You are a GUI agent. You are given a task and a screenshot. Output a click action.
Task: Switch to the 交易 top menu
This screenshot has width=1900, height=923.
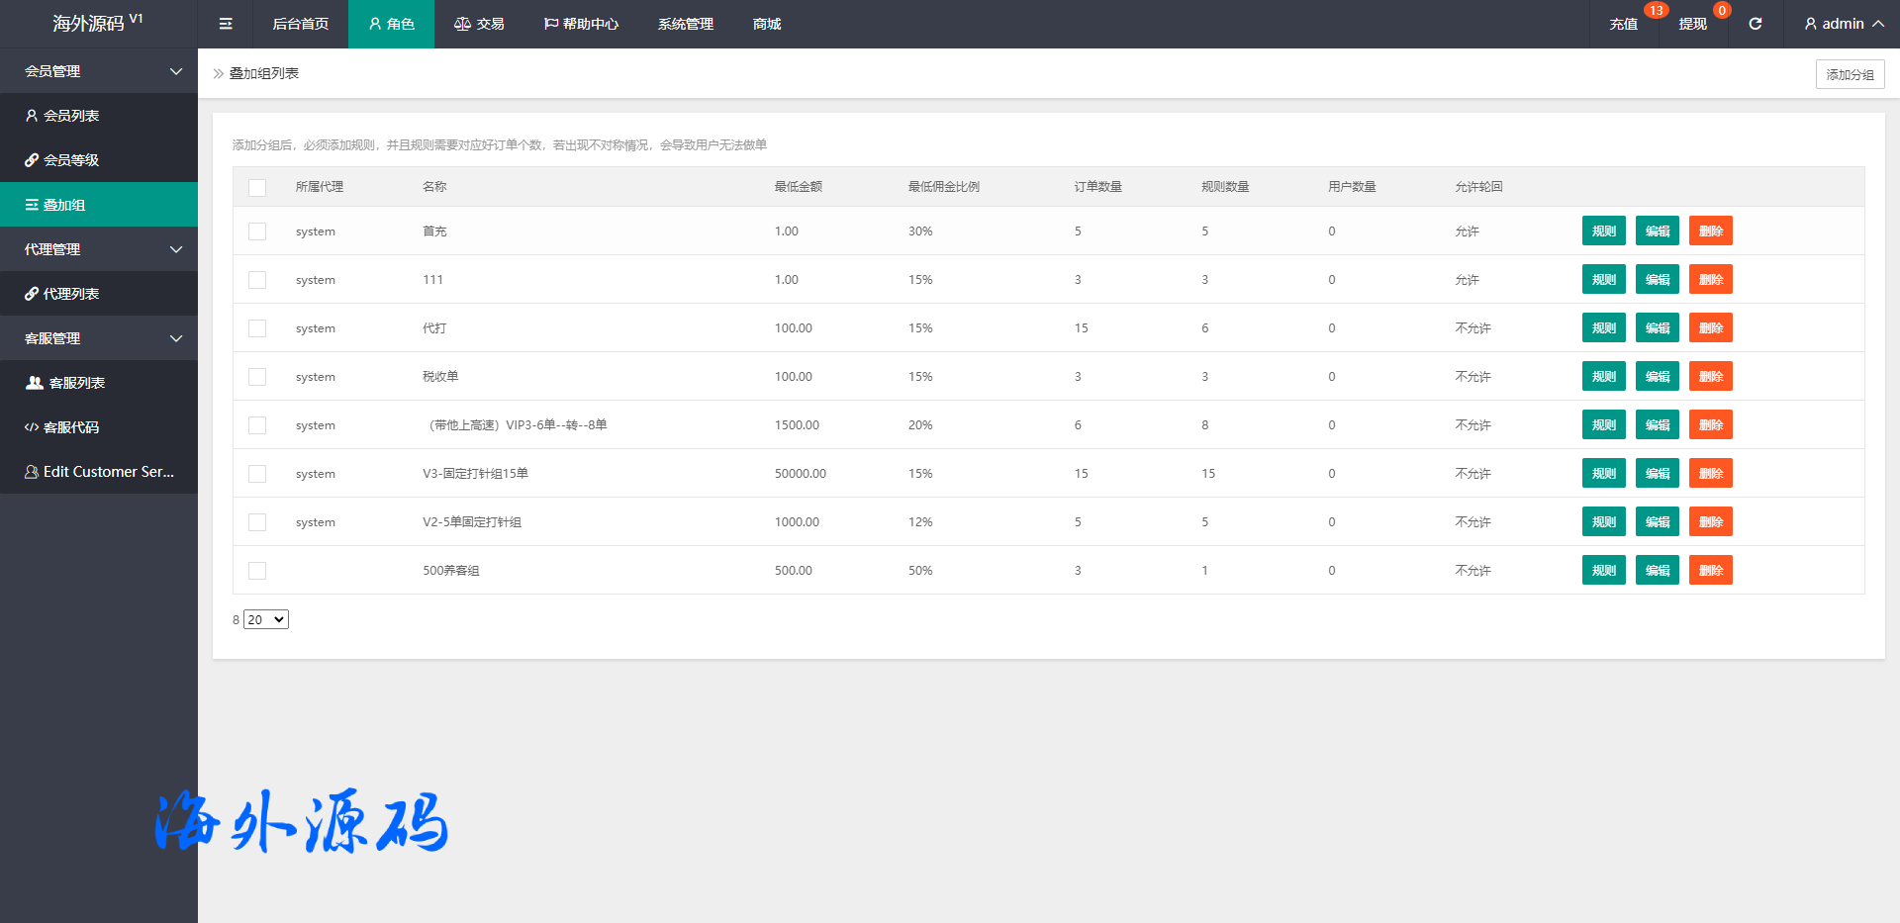click(479, 24)
